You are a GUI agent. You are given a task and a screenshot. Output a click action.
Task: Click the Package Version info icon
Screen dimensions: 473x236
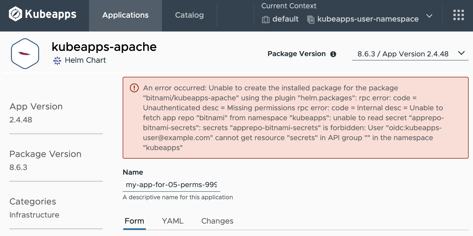click(333, 54)
